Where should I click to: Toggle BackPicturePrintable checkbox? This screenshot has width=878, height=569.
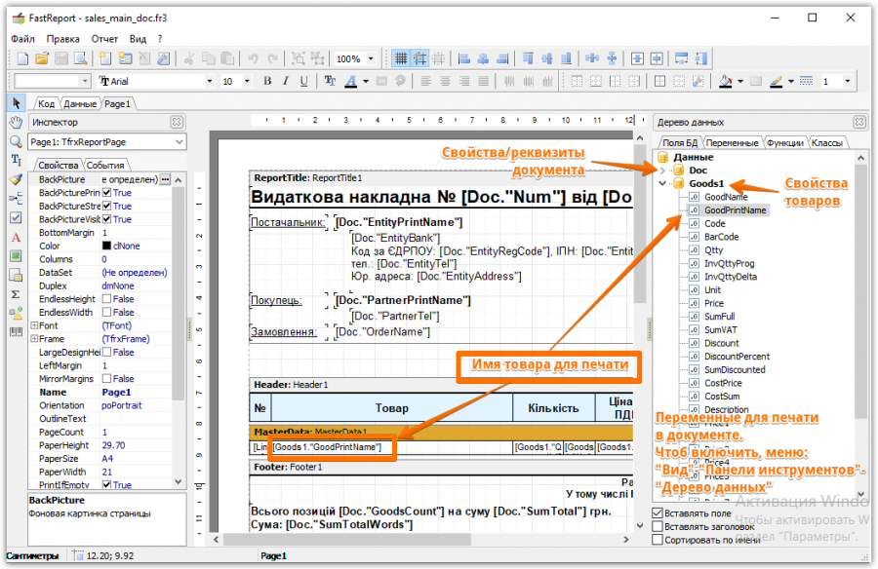(106, 193)
